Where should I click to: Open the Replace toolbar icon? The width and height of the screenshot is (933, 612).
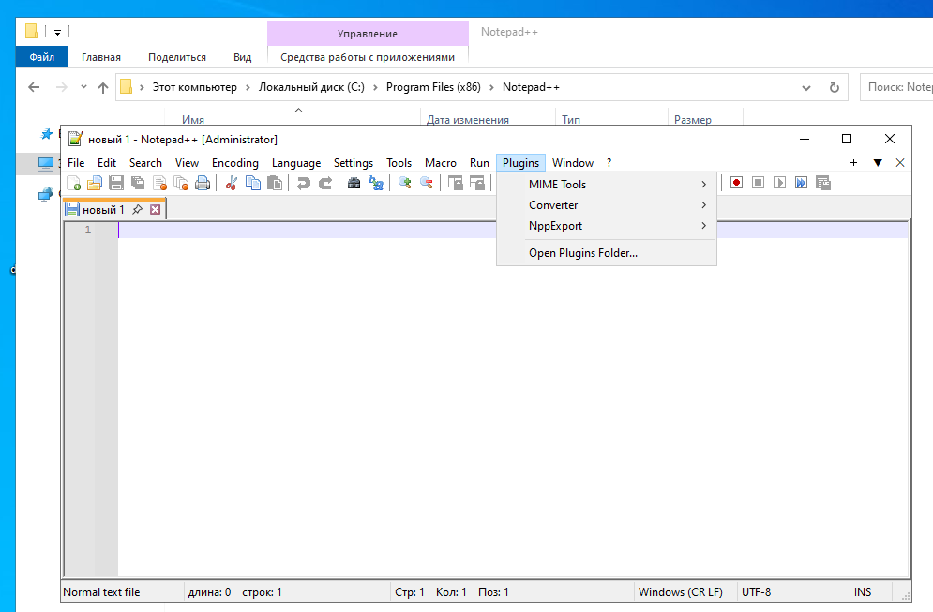coord(375,183)
